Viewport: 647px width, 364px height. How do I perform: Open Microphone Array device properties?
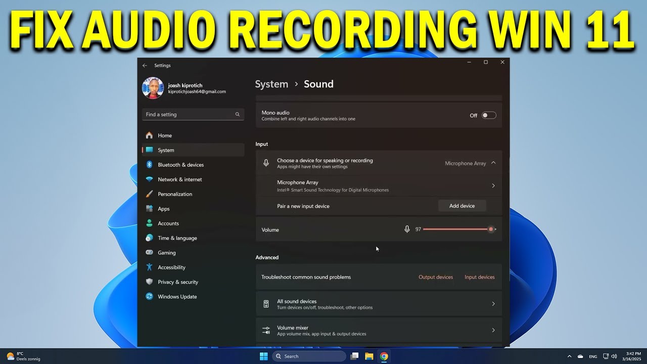[x=379, y=186]
